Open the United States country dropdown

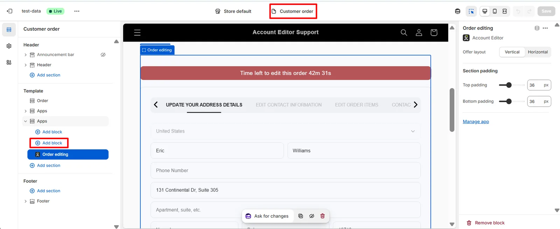[x=286, y=131]
